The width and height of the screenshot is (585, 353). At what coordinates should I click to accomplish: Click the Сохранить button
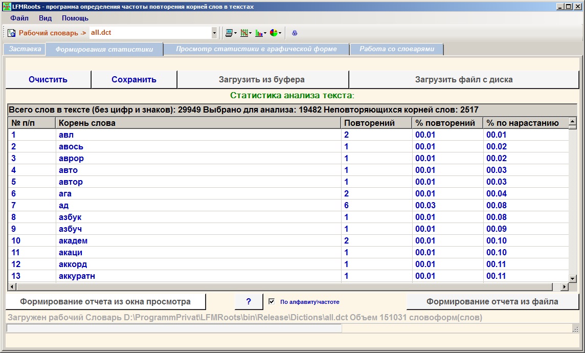(x=134, y=79)
